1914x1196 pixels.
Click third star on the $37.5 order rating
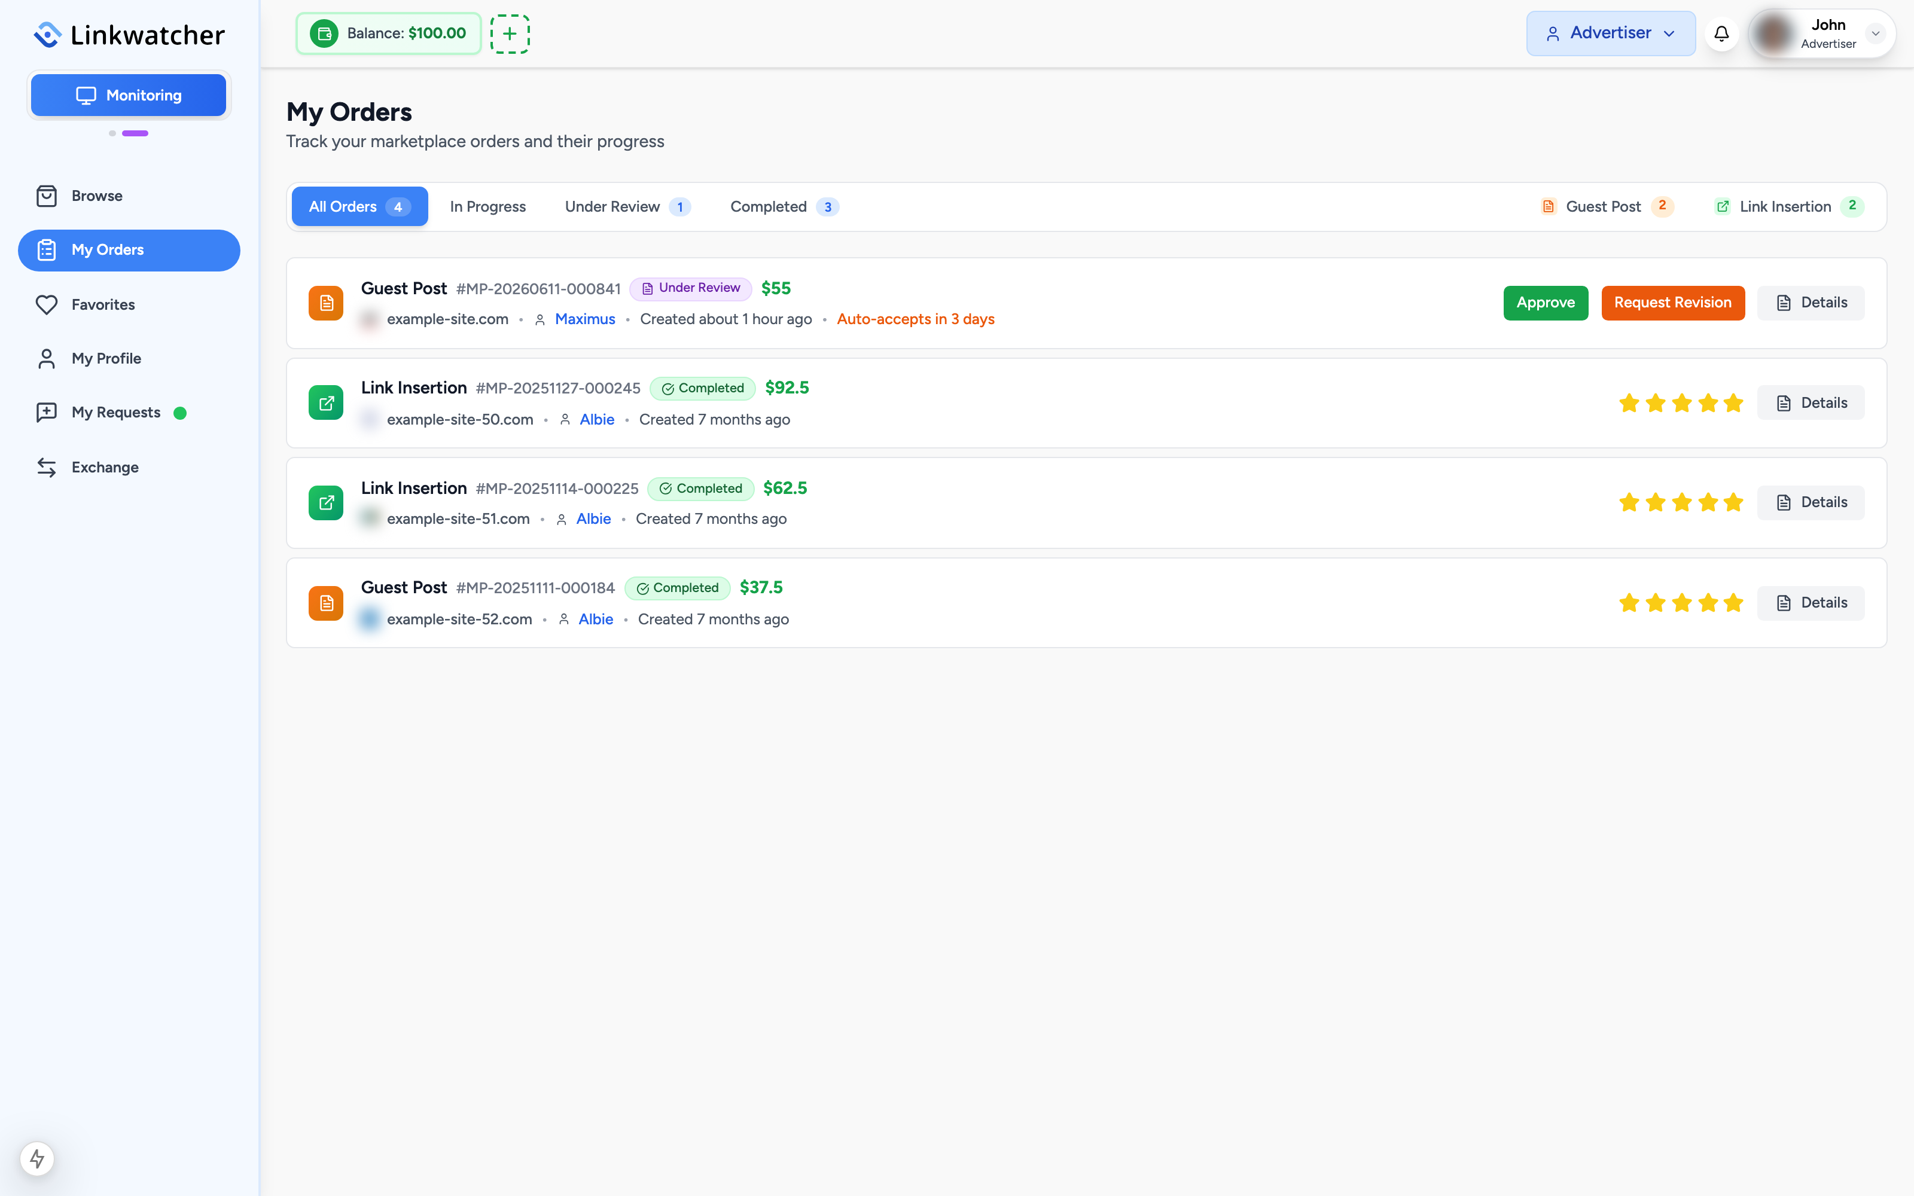coord(1681,603)
